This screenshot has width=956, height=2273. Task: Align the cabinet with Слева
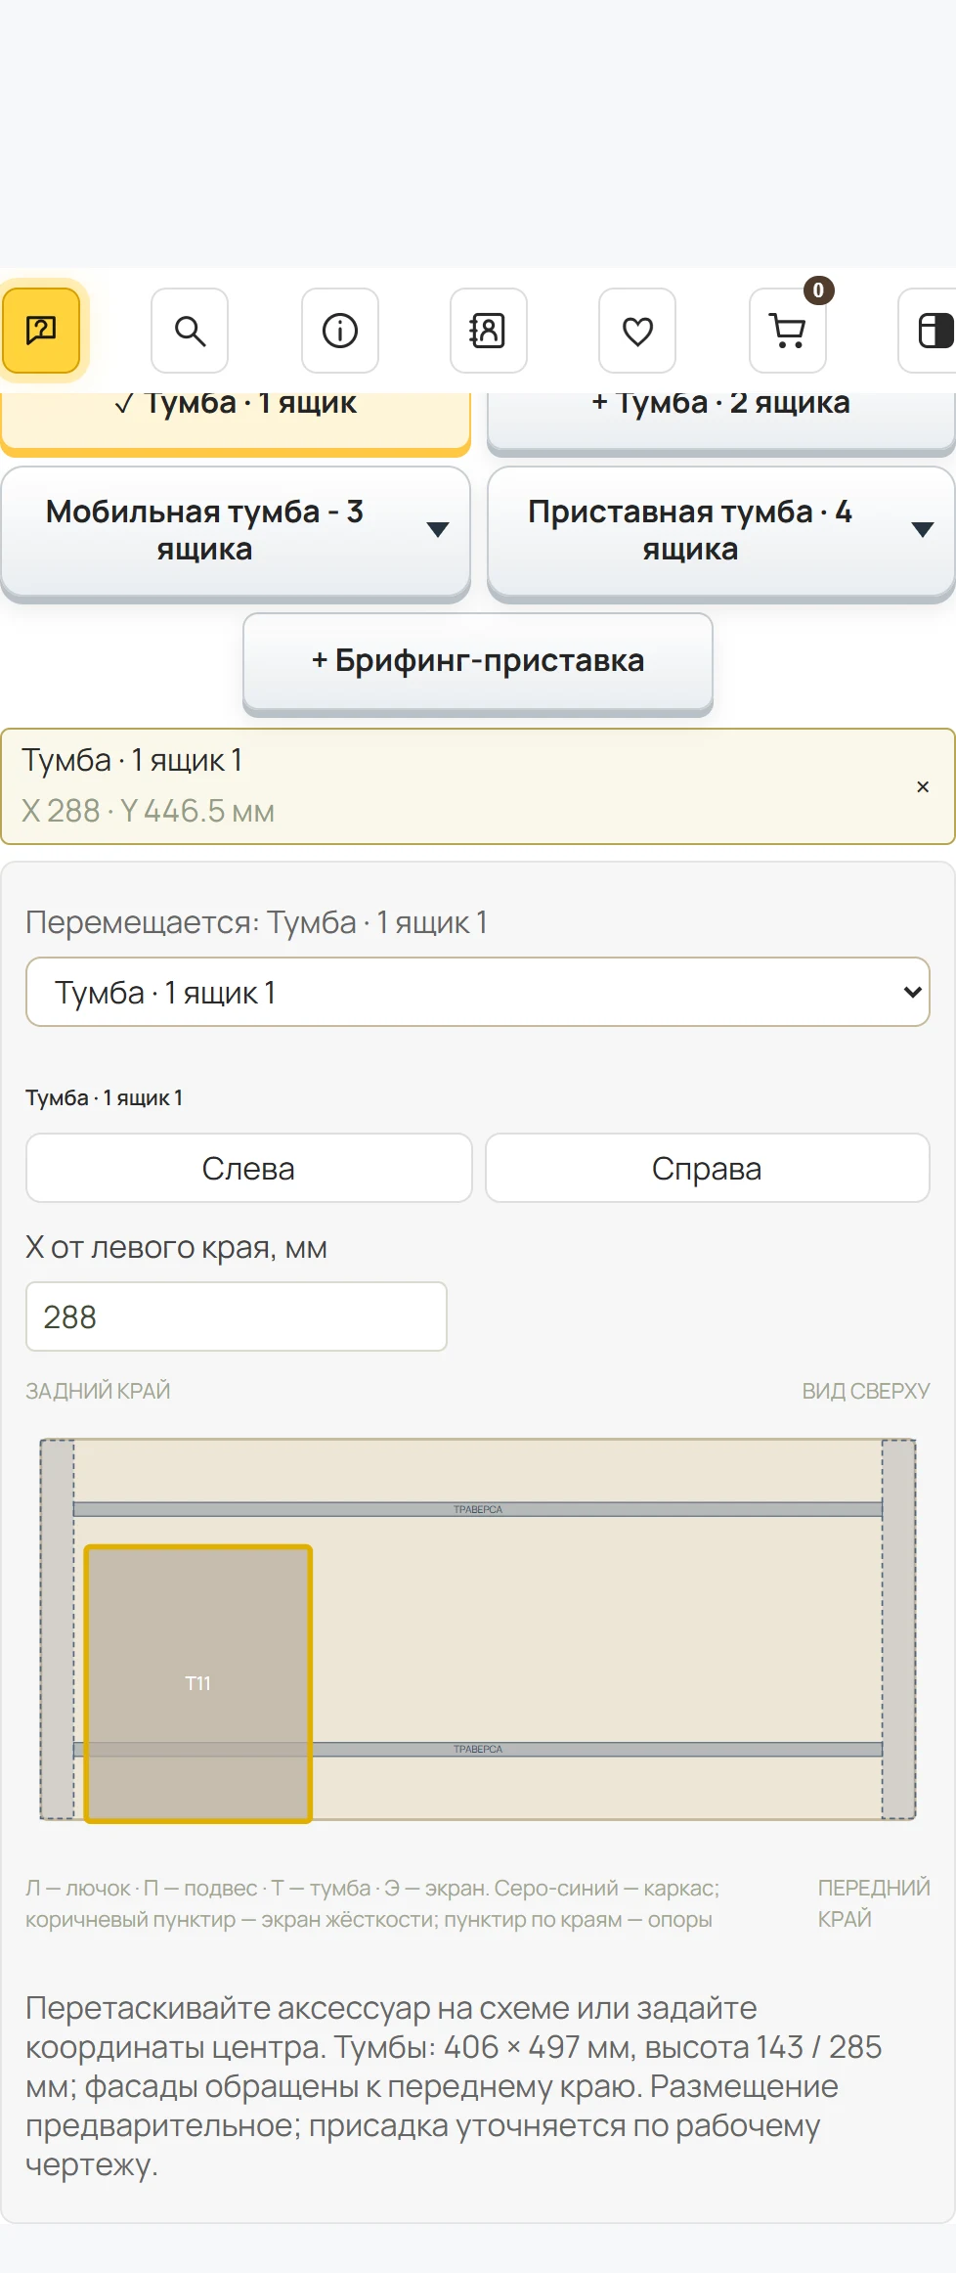click(x=249, y=1168)
